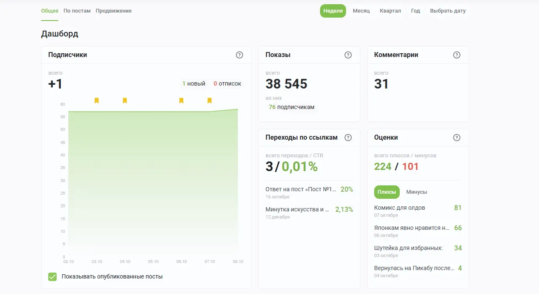Select the Плюсы ratings toggle
The width and height of the screenshot is (539, 294).
386,192
